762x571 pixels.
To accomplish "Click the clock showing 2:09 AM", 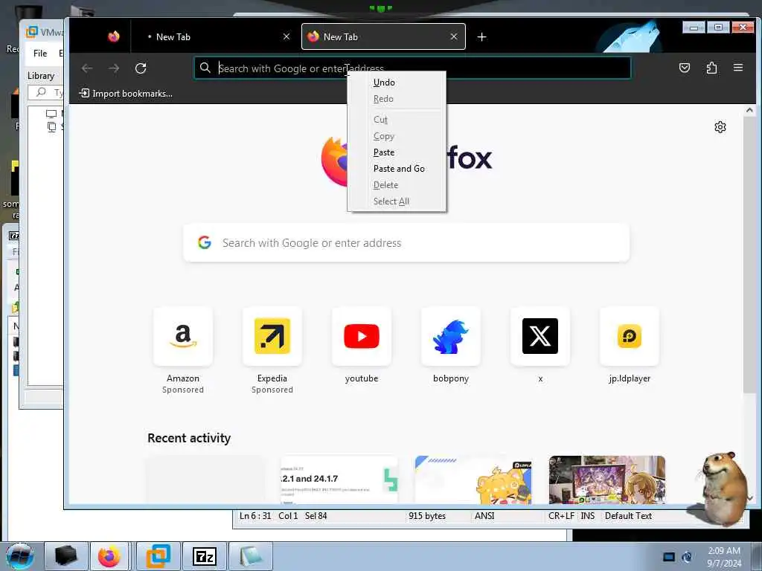I will (724, 557).
